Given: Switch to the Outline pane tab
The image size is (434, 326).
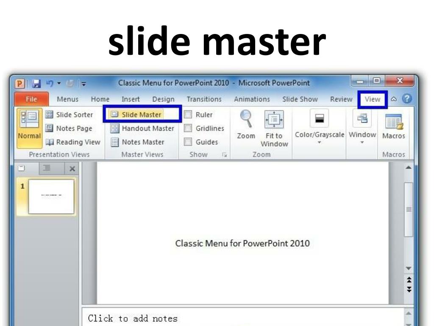Looking at the screenshot, I should coord(47,168).
